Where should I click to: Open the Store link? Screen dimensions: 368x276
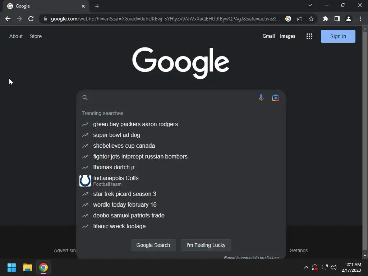coord(36,36)
